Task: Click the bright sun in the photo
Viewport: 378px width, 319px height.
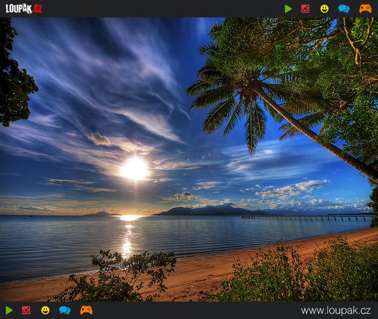Action: 134,169
